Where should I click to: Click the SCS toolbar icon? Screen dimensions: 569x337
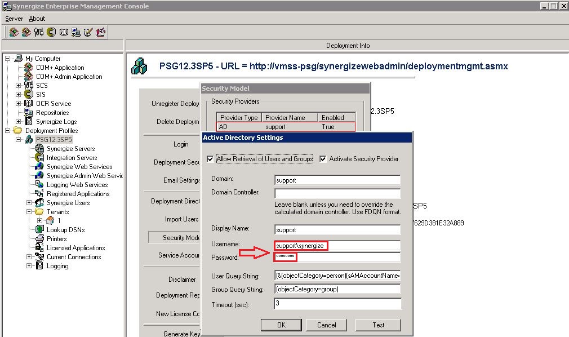[39, 32]
